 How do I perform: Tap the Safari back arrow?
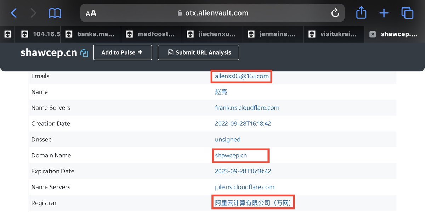(x=14, y=13)
